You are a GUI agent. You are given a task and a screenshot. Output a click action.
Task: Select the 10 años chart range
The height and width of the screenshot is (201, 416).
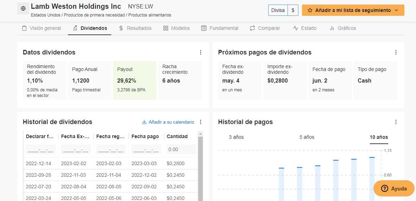click(x=379, y=137)
